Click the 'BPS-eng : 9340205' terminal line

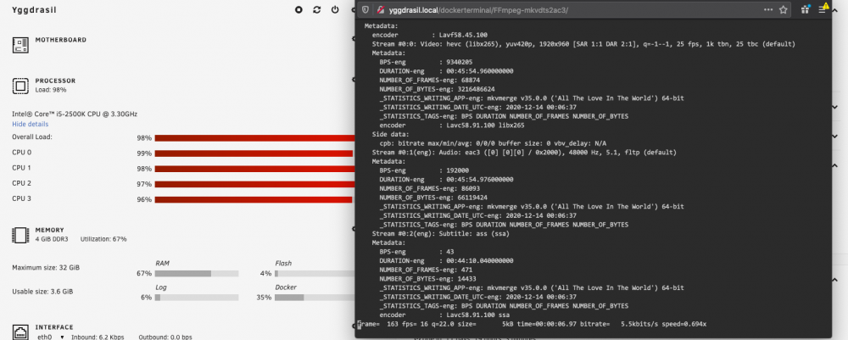coord(427,62)
